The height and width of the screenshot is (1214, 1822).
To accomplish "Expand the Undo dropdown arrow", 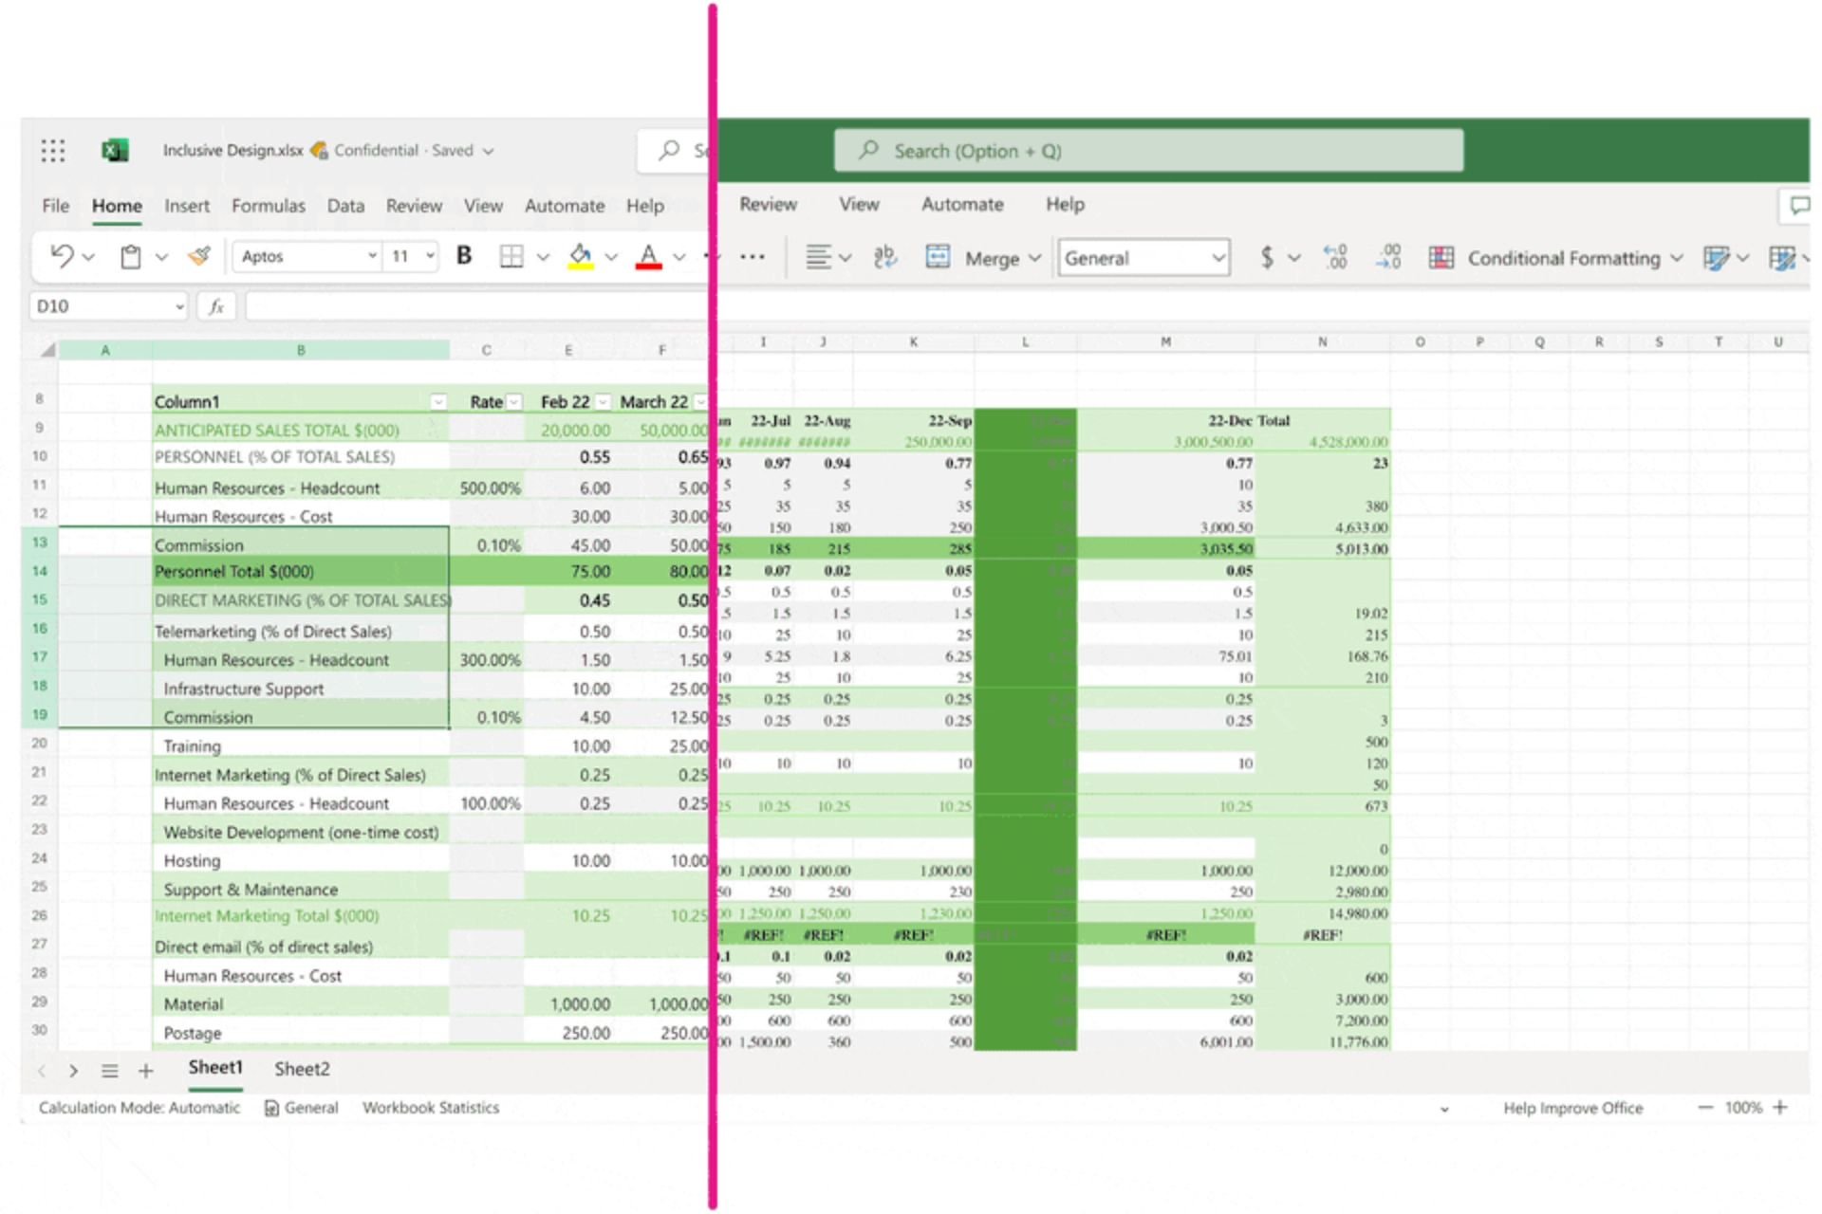I will (x=88, y=257).
